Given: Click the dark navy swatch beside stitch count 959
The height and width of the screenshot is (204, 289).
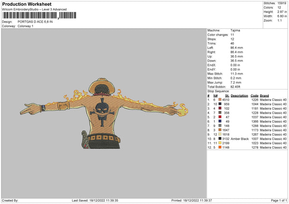Looking at the screenshot, I should click(220, 104).
